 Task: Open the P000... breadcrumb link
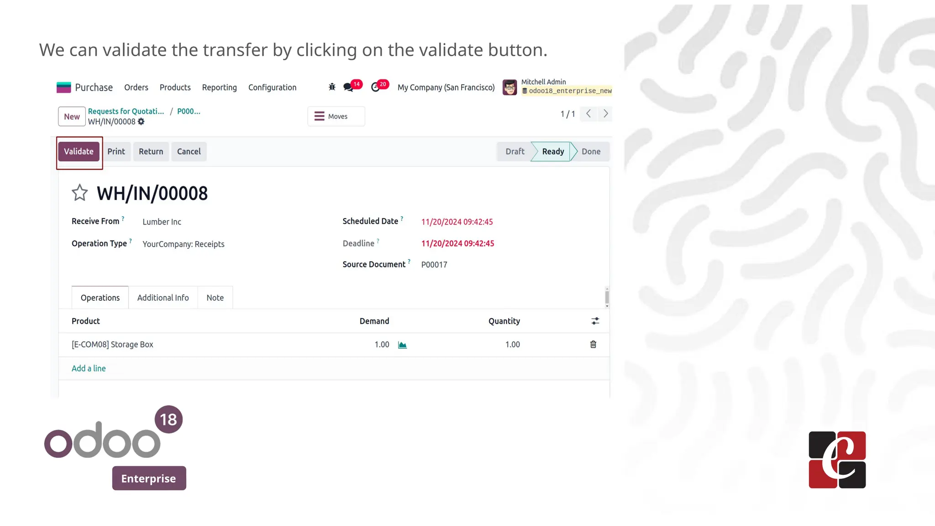click(x=189, y=111)
